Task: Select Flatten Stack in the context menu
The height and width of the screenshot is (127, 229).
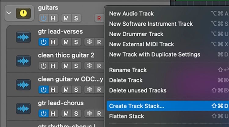Action: tap(126, 116)
